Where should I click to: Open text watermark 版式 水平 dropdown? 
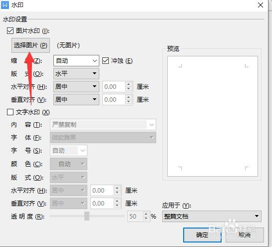tap(69, 178)
